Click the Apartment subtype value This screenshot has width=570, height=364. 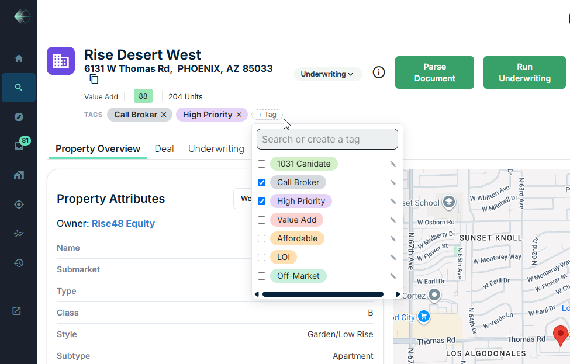click(353, 356)
